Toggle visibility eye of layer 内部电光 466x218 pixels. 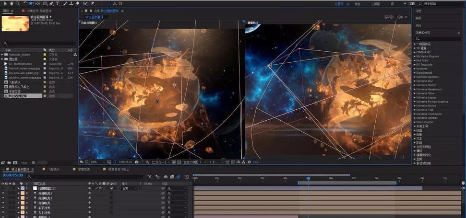3,203
